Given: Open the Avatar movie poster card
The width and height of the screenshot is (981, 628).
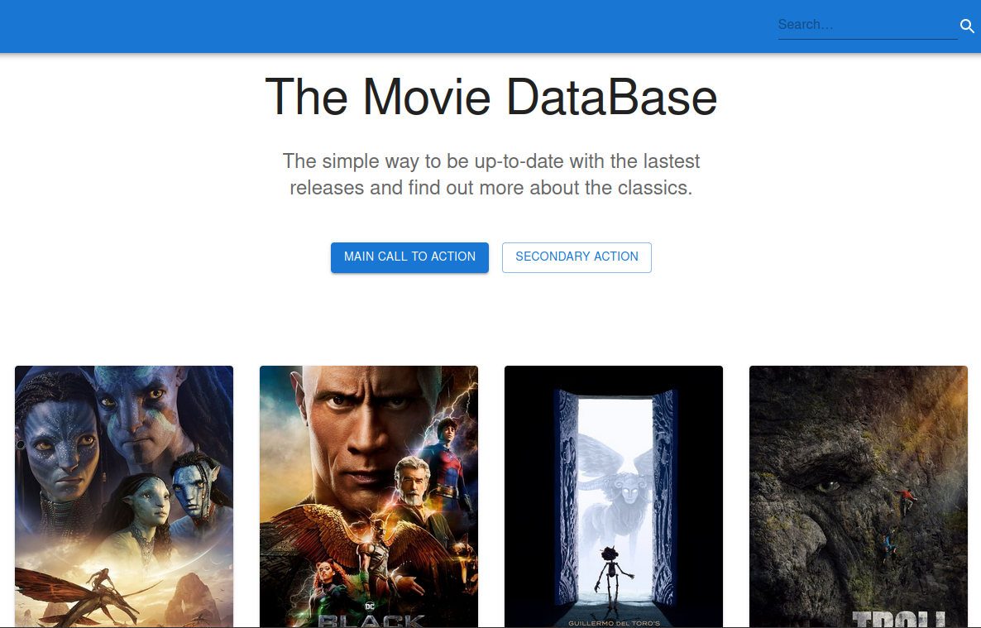Looking at the screenshot, I should 124,496.
